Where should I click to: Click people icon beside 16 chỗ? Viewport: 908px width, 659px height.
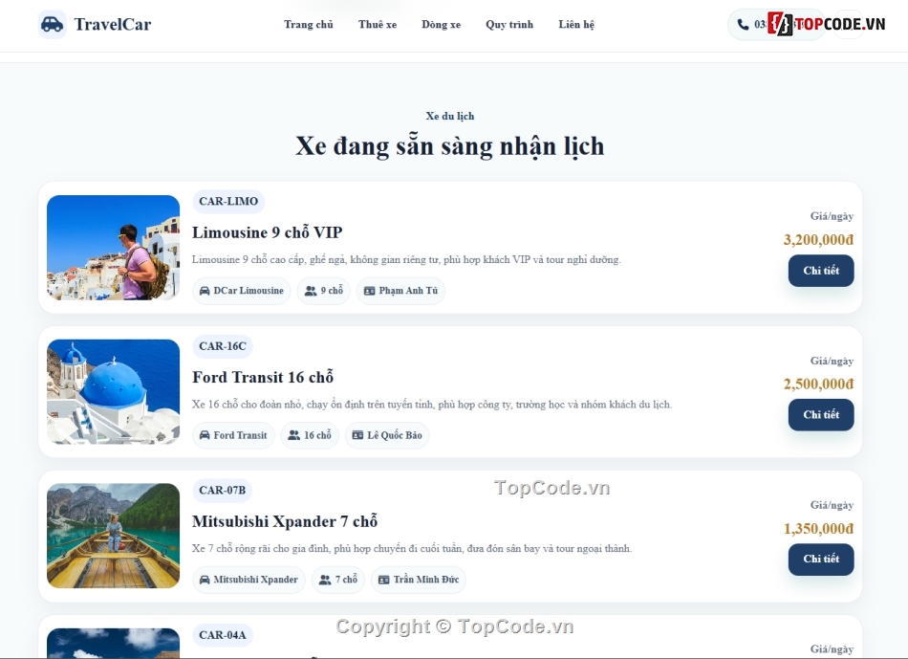(294, 435)
